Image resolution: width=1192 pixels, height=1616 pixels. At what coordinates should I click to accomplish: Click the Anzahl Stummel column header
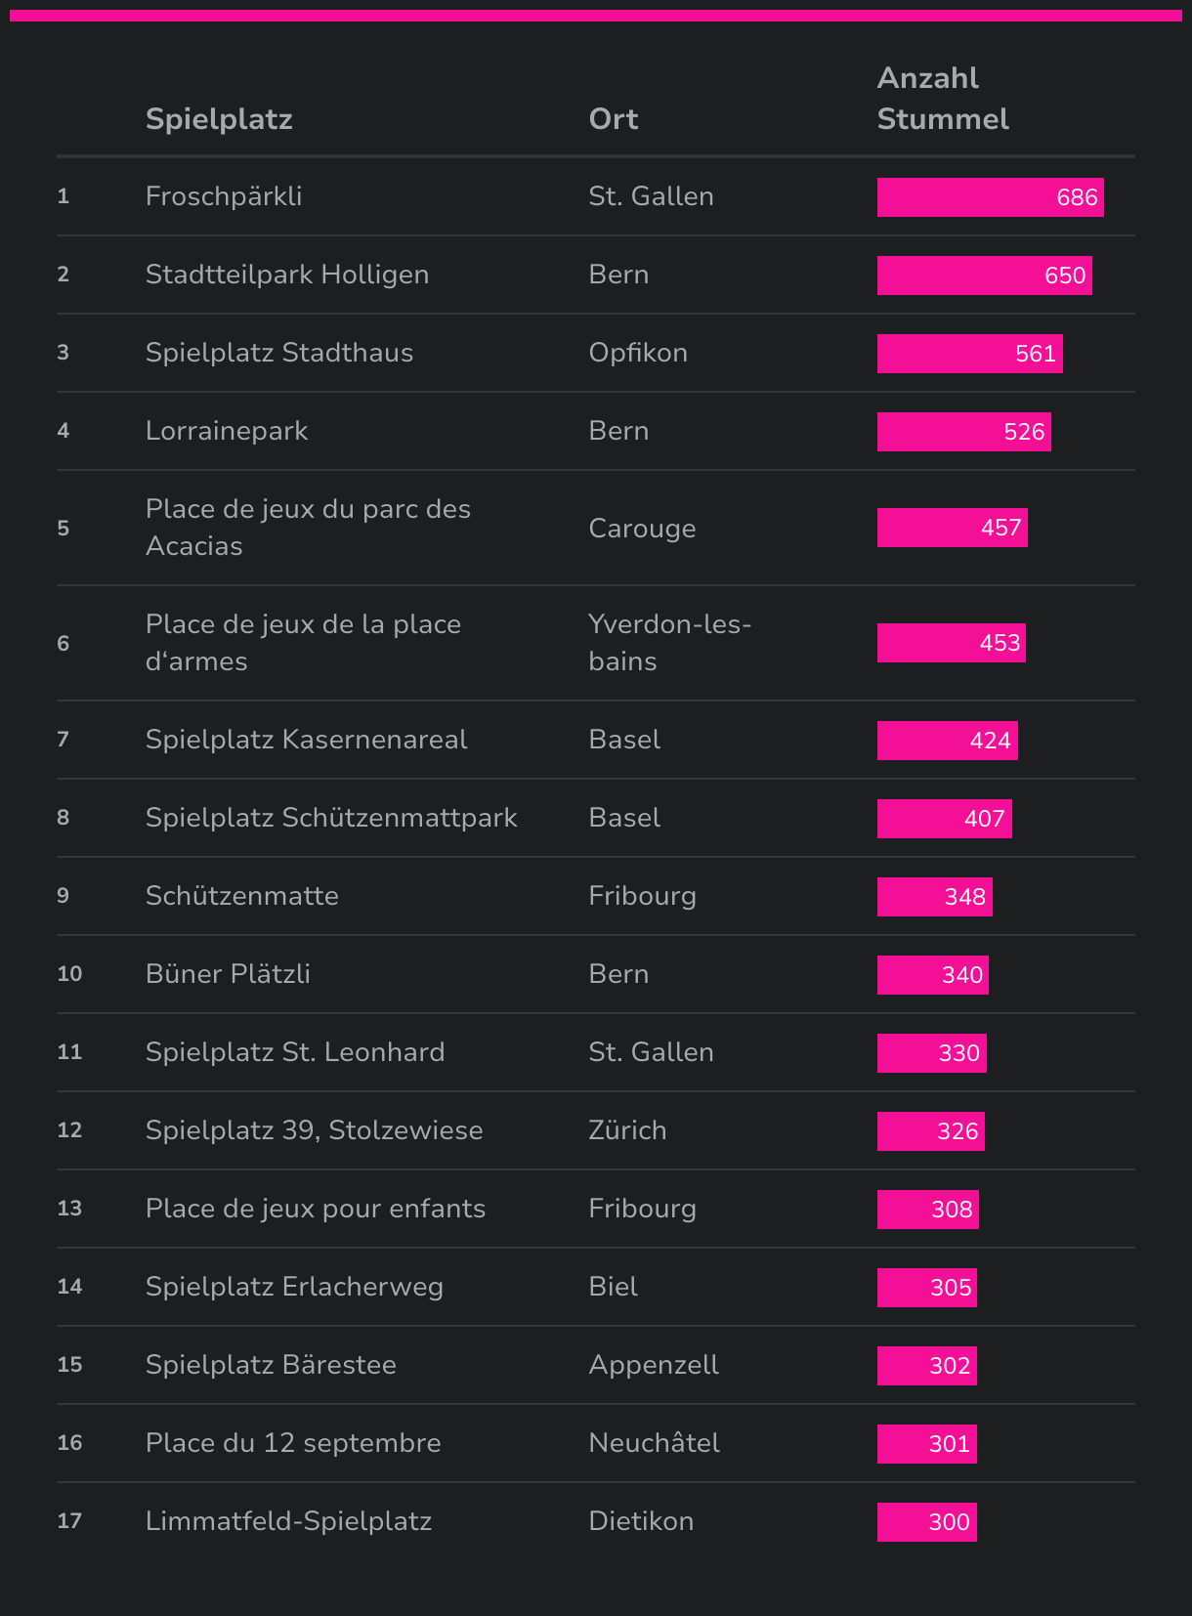coord(942,99)
